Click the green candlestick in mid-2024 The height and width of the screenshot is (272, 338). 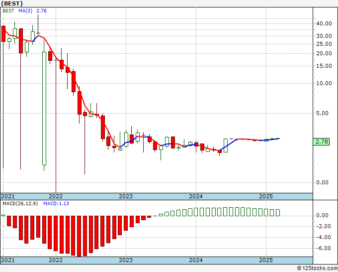(226, 145)
